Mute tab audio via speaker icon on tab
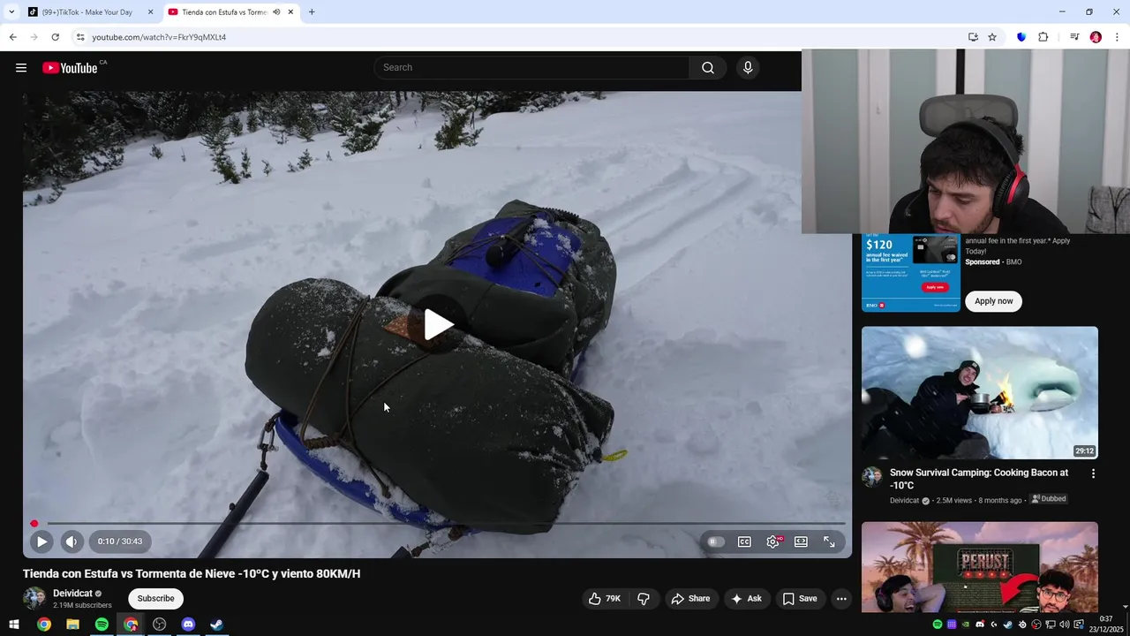 (x=276, y=12)
